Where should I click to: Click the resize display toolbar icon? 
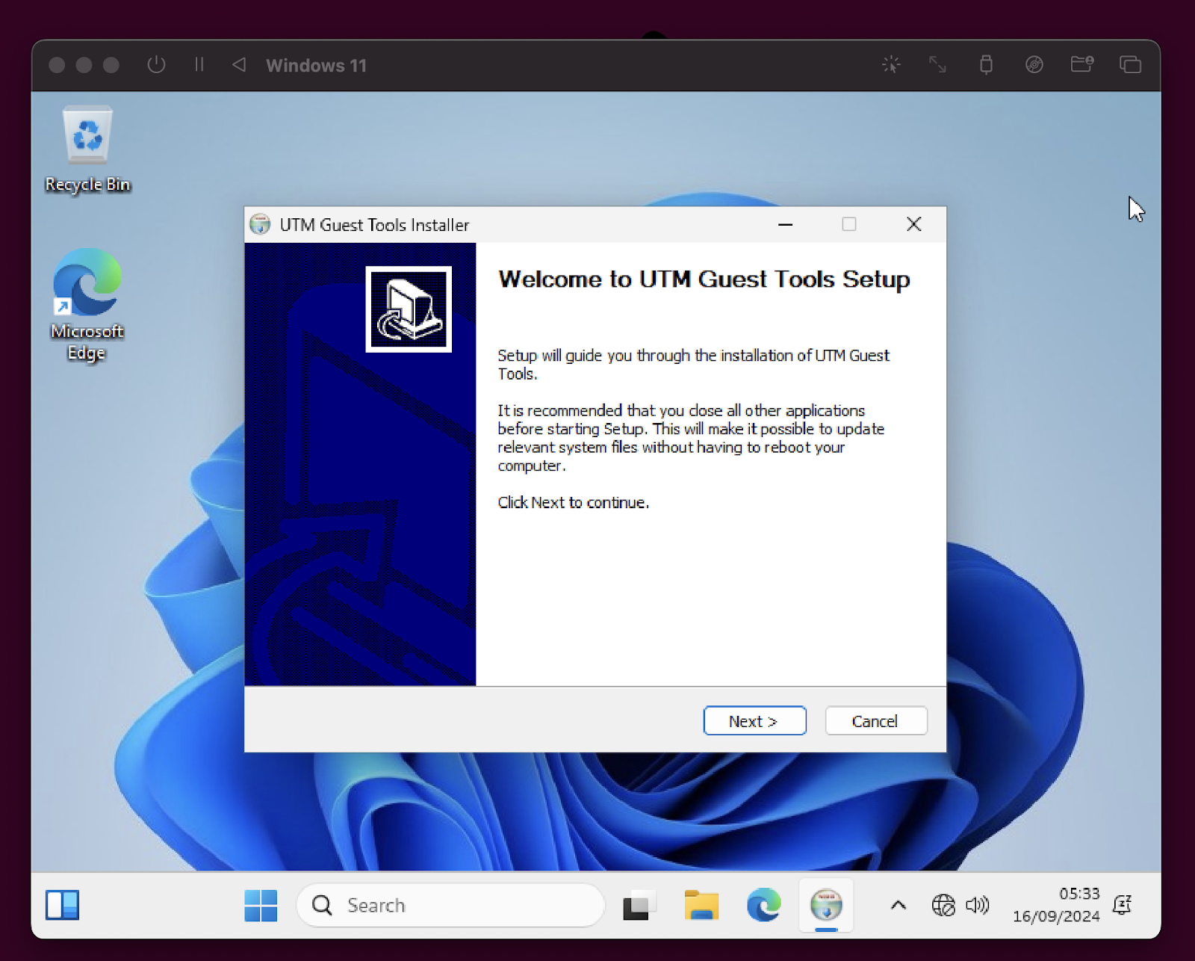click(938, 65)
